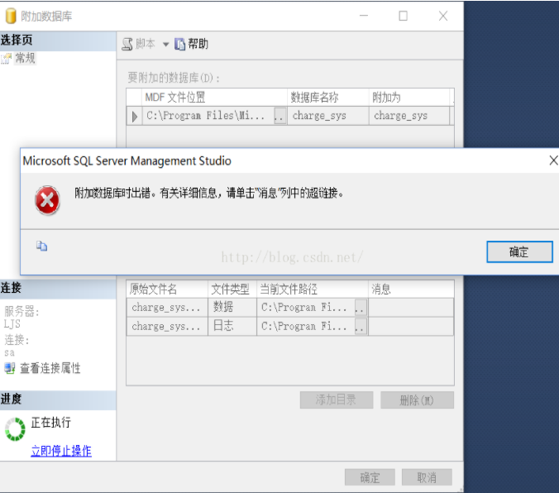
Task: Click the 原始文件名 column header
Action: (167, 289)
